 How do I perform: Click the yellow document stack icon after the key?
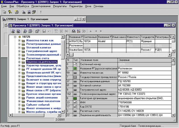pos(17,12)
